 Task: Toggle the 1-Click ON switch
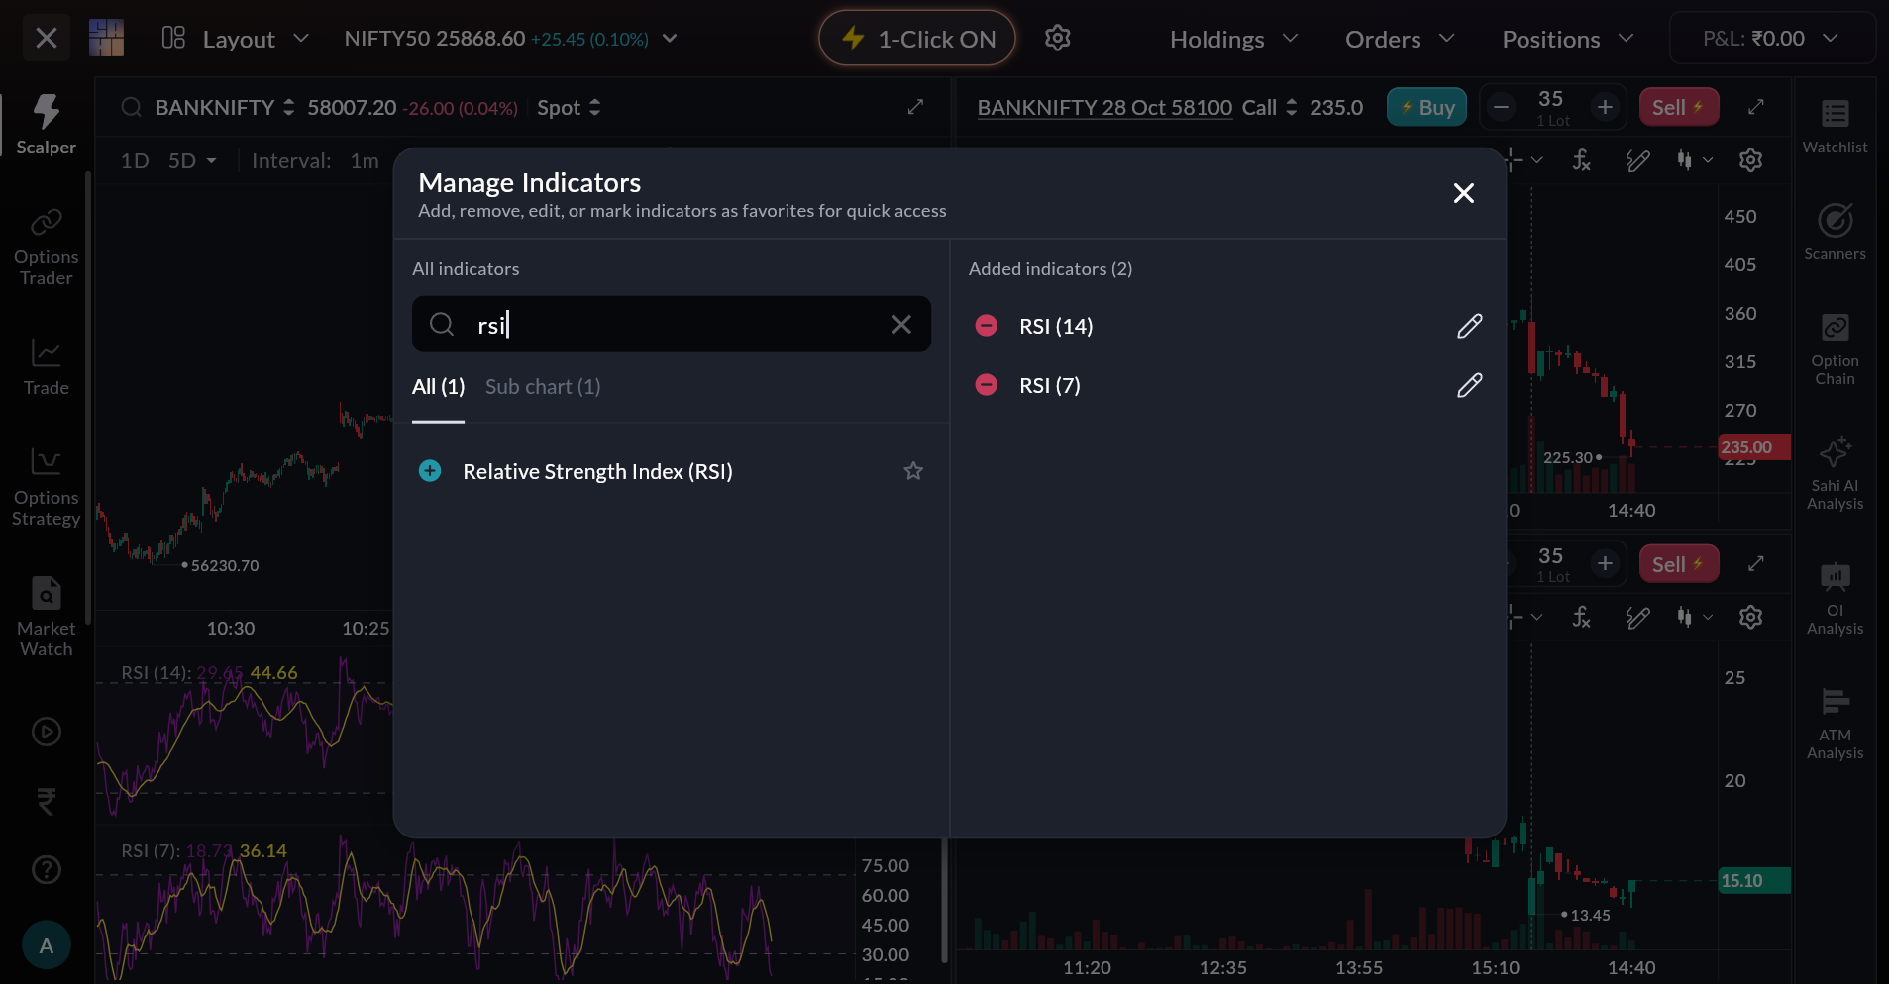point(916,39)
